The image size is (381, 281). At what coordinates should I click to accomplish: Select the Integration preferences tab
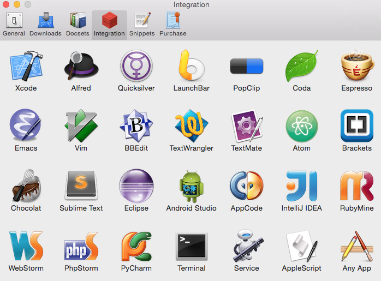tap(109, 25)
